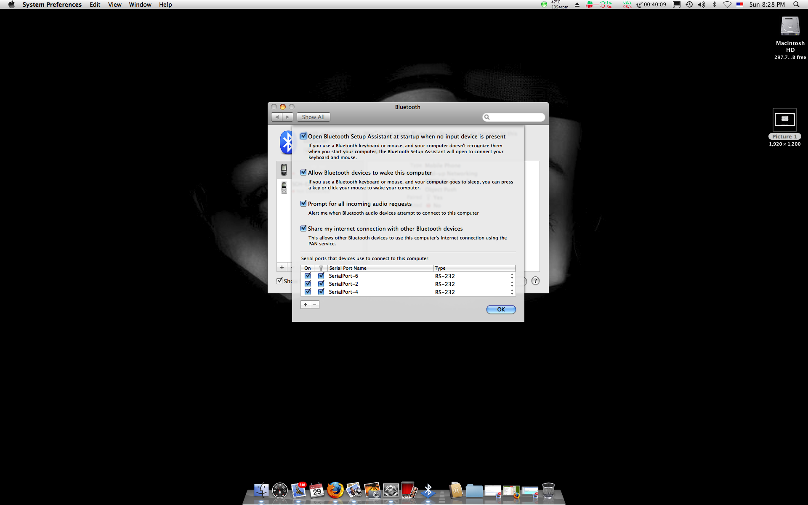The image size is (808, 505).
Task: Toggle Prompt for all incoming audio requests
Action: 303,204
